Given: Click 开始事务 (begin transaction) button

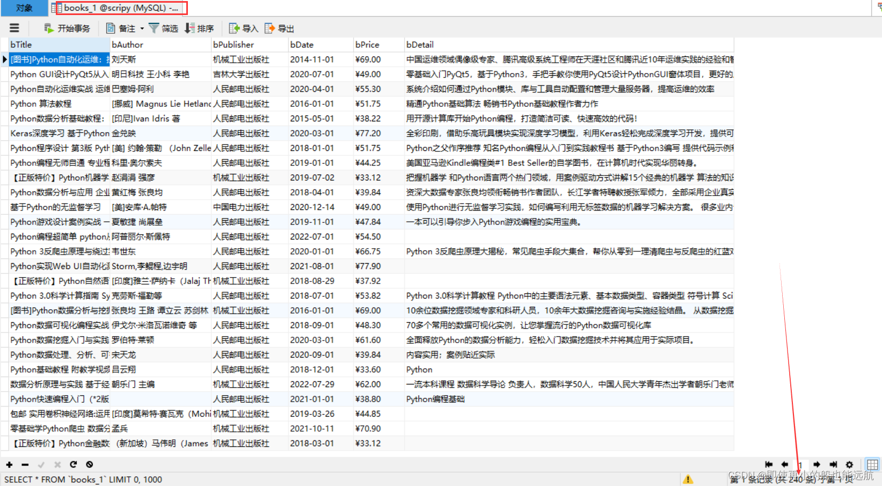Looking at the screenshot, I should (67, 28).
